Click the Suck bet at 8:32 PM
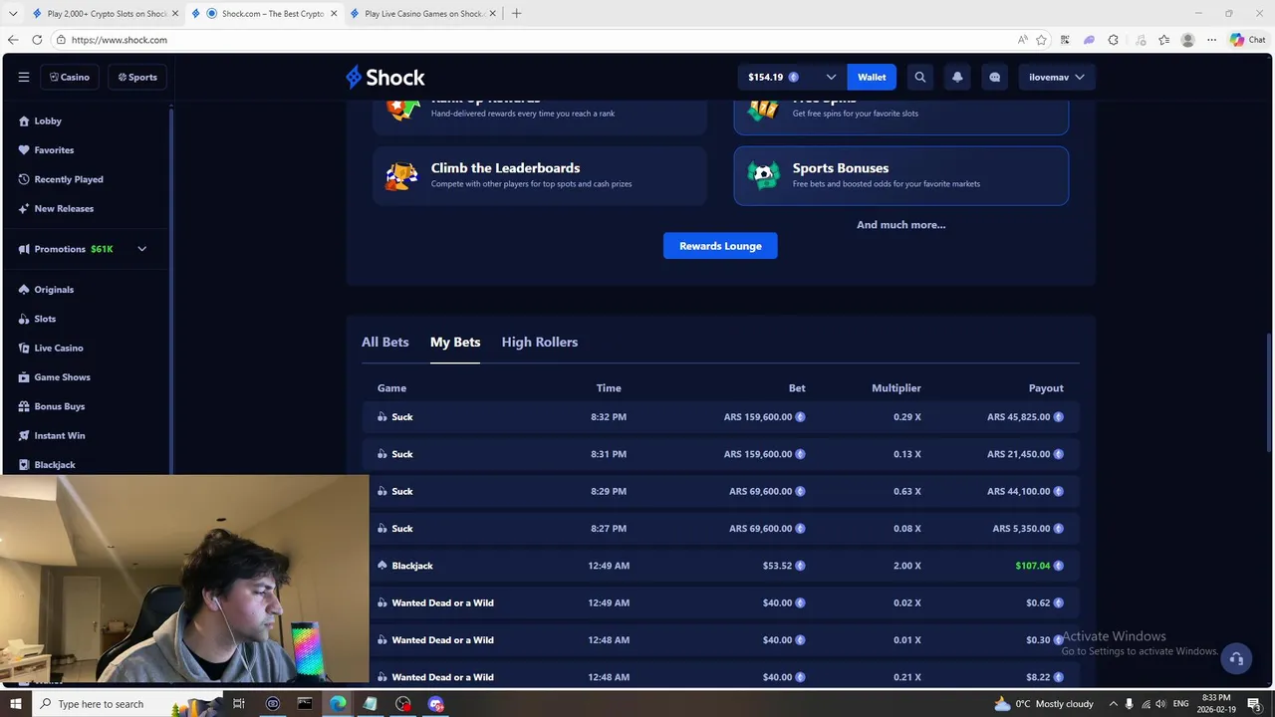This screenshot has width=1275, height=717. point(720,417)
